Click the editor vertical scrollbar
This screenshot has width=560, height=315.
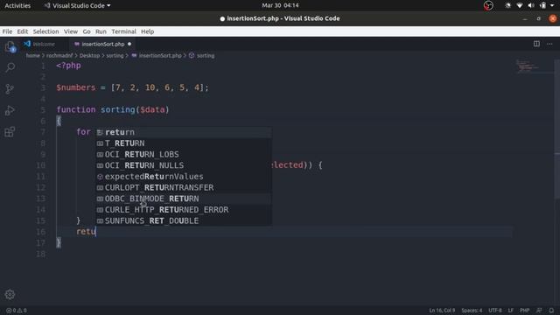[x=557, y=129]
